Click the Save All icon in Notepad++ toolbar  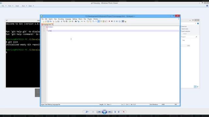pos(51,21)
